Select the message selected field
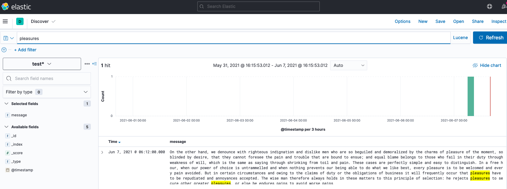This screenshot has height=189, width=507. [19, 115]
